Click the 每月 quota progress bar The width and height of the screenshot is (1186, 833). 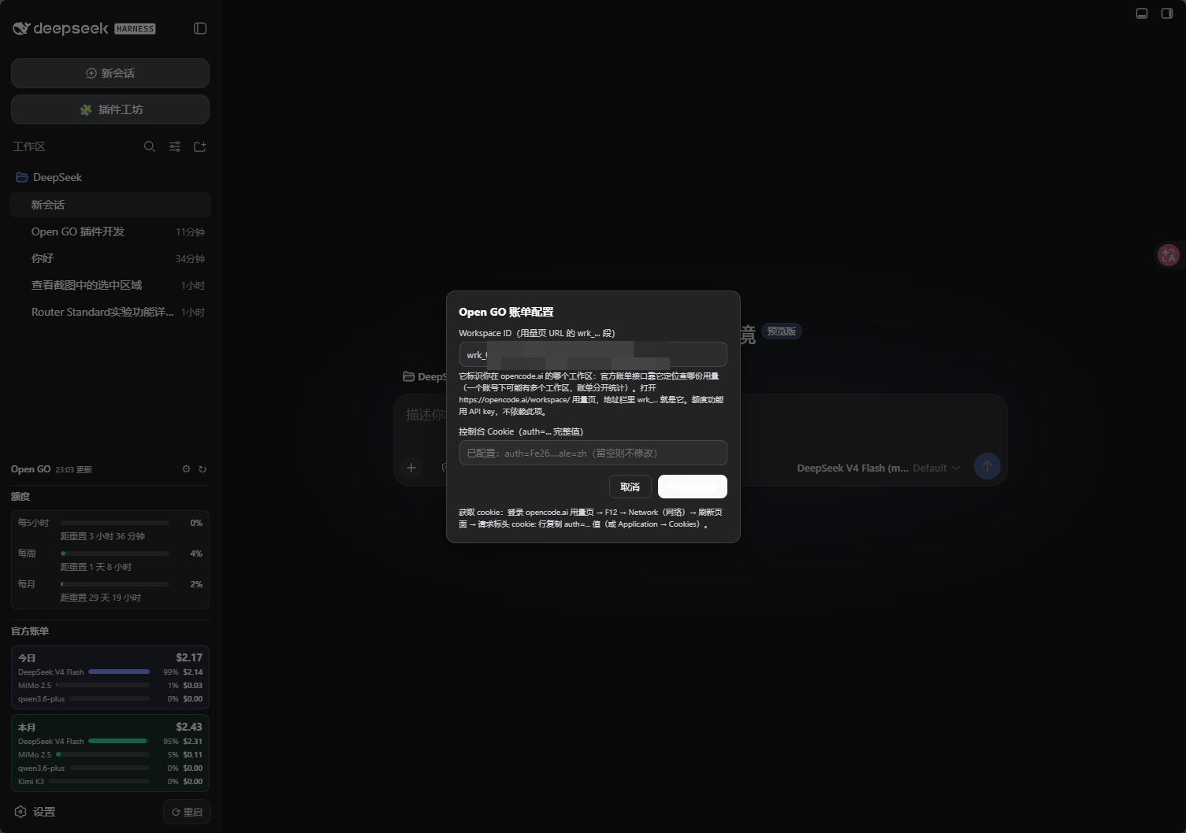[115, 584]
